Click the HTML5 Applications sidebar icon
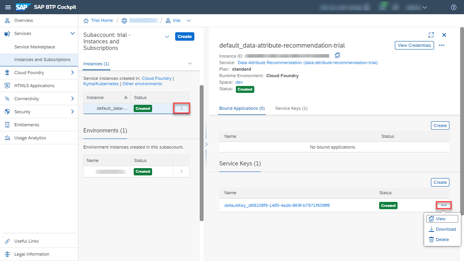464x261 pixels. pyautogui.click(x=7, y=86)
